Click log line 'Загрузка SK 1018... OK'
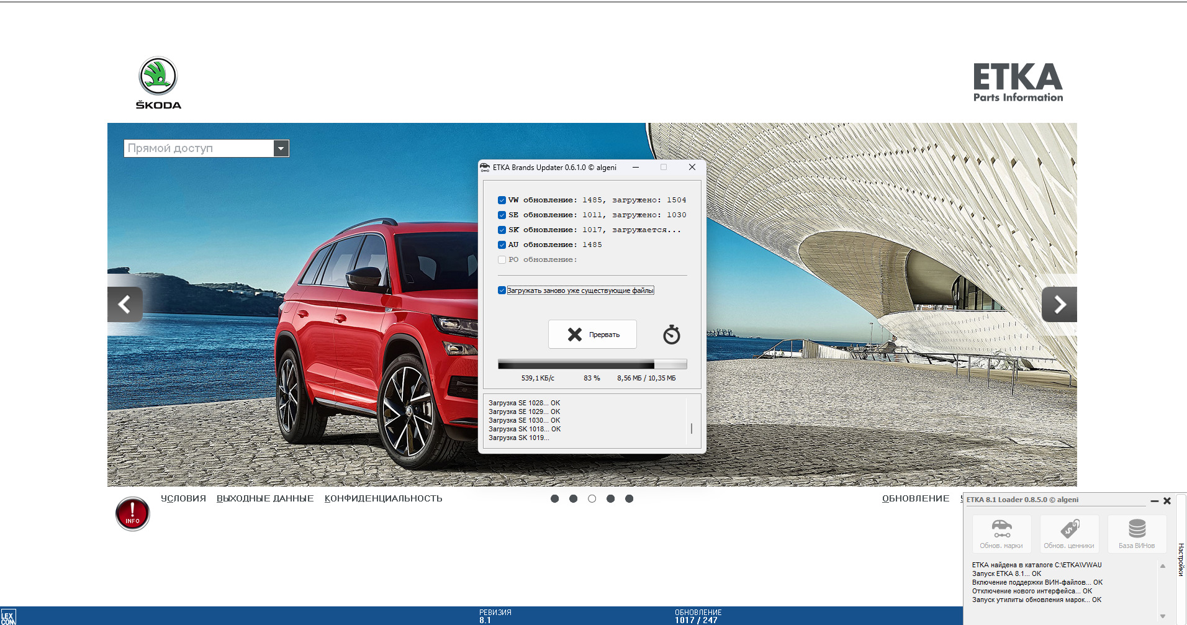1187x625 pixels. [x=525, y=429]
